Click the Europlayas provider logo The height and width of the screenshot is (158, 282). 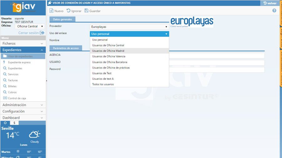[x=192, y=22]
